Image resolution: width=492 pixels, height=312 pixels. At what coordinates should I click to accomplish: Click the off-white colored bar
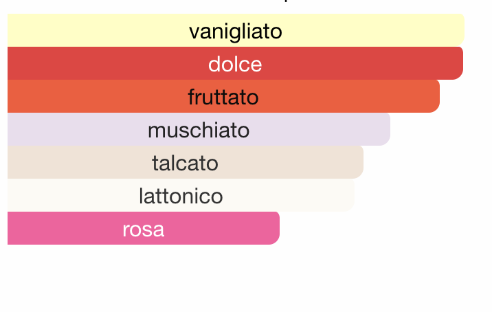coord(181,195)
